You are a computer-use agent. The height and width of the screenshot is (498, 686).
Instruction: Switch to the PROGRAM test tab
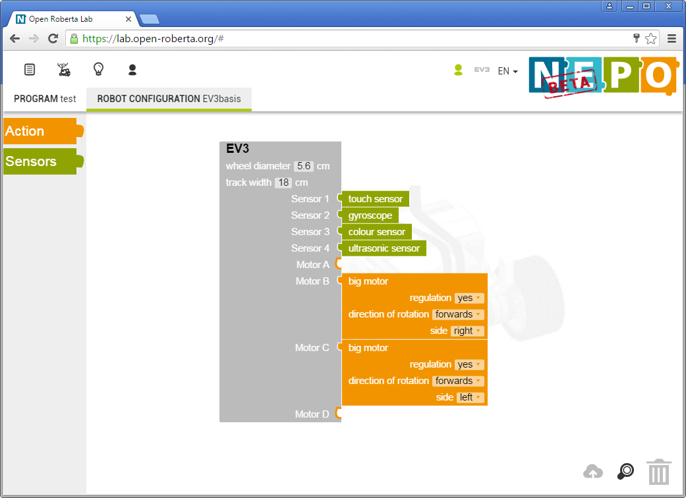click(x=45, y=99)
